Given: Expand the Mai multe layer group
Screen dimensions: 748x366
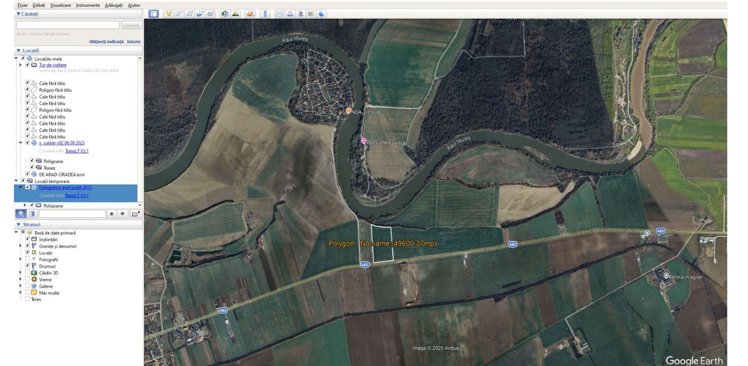Looking at the screenshot, I should [21, 292].
